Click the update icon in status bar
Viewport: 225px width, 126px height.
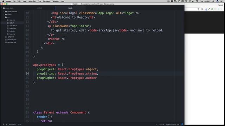[x=182, y=125]
